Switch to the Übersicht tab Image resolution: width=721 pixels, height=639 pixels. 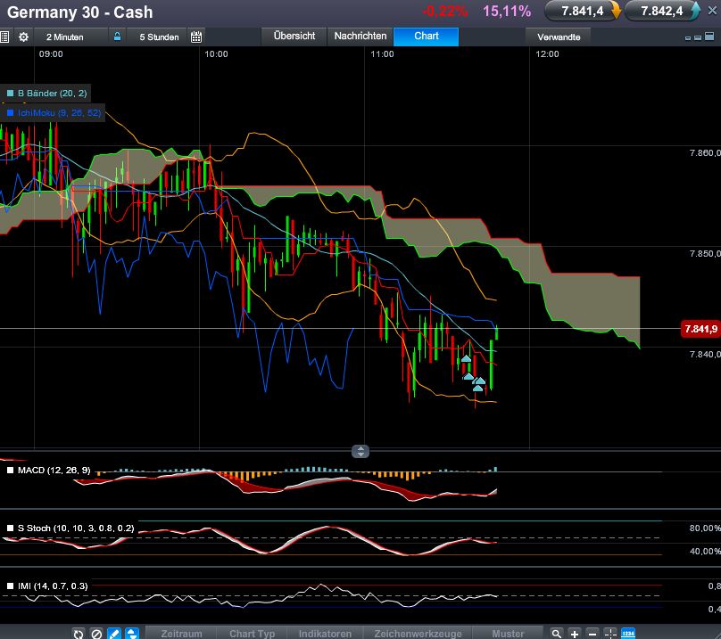tap(294, 36)
